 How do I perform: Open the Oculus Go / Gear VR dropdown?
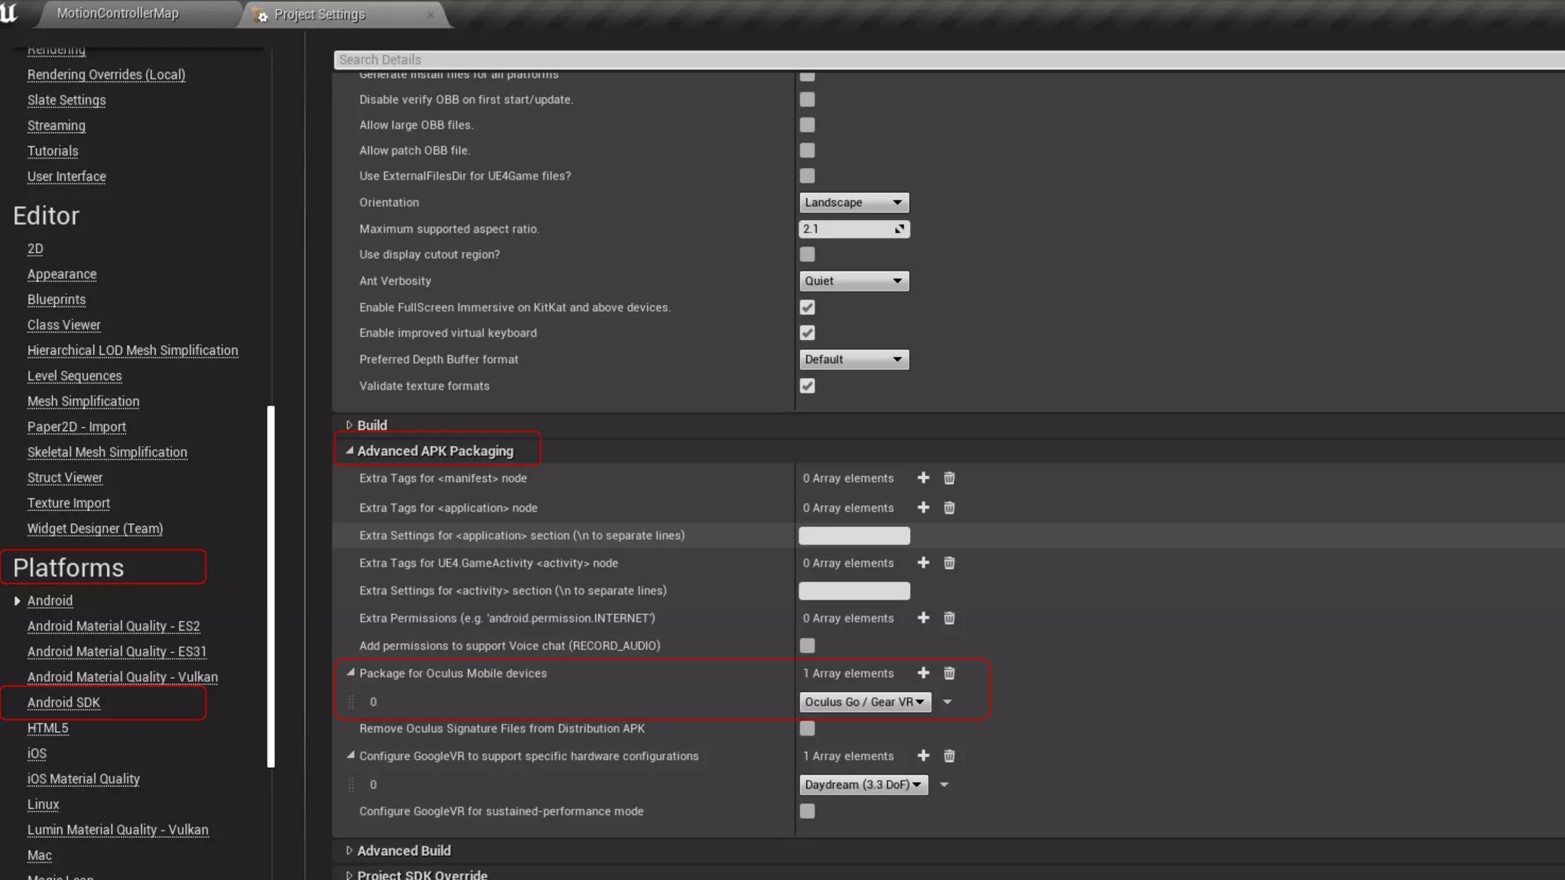coord(864,702)
